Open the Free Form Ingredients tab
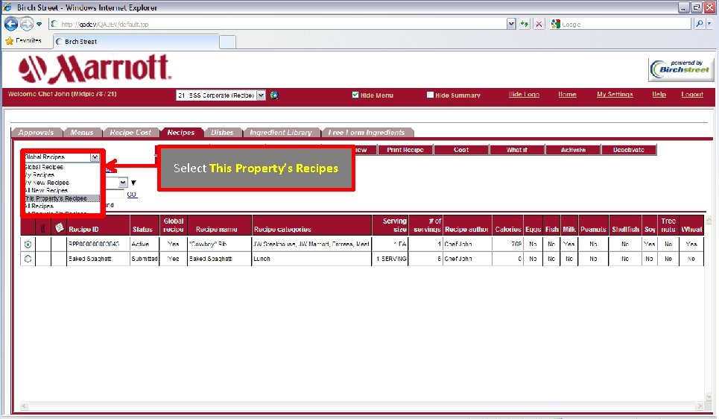 point(367,132)
